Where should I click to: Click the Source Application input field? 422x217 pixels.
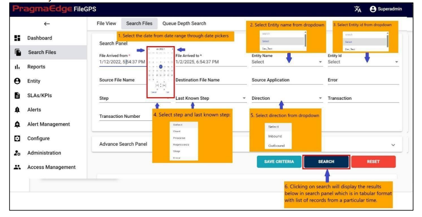pyautogui.click(x=287, y=80)
